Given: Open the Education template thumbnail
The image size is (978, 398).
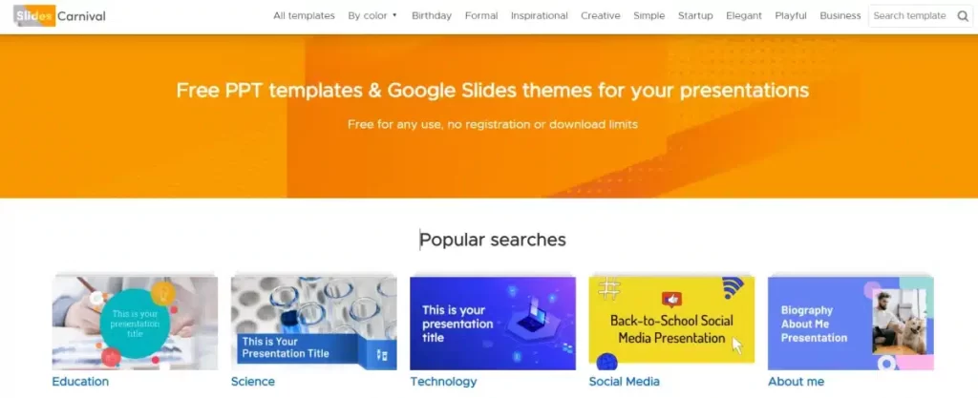Looking at the screenshot, I should (135, 323).
